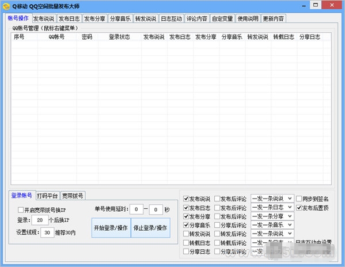Click the 登录 count field showing 20
Screen dimensions: 345x267
coord(40,220)
